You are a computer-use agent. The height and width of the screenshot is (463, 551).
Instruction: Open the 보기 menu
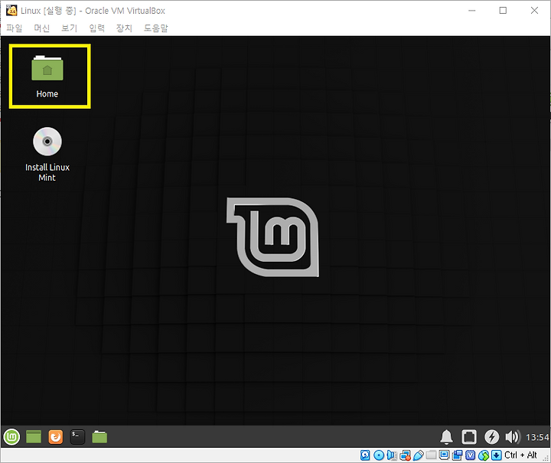pos(69,28)
